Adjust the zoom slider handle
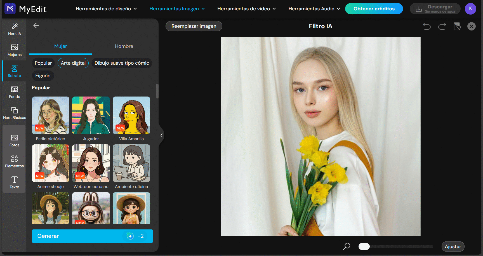The height and width of the screenshot is (256, 483). pyautogui.click(x=364, y=246)
